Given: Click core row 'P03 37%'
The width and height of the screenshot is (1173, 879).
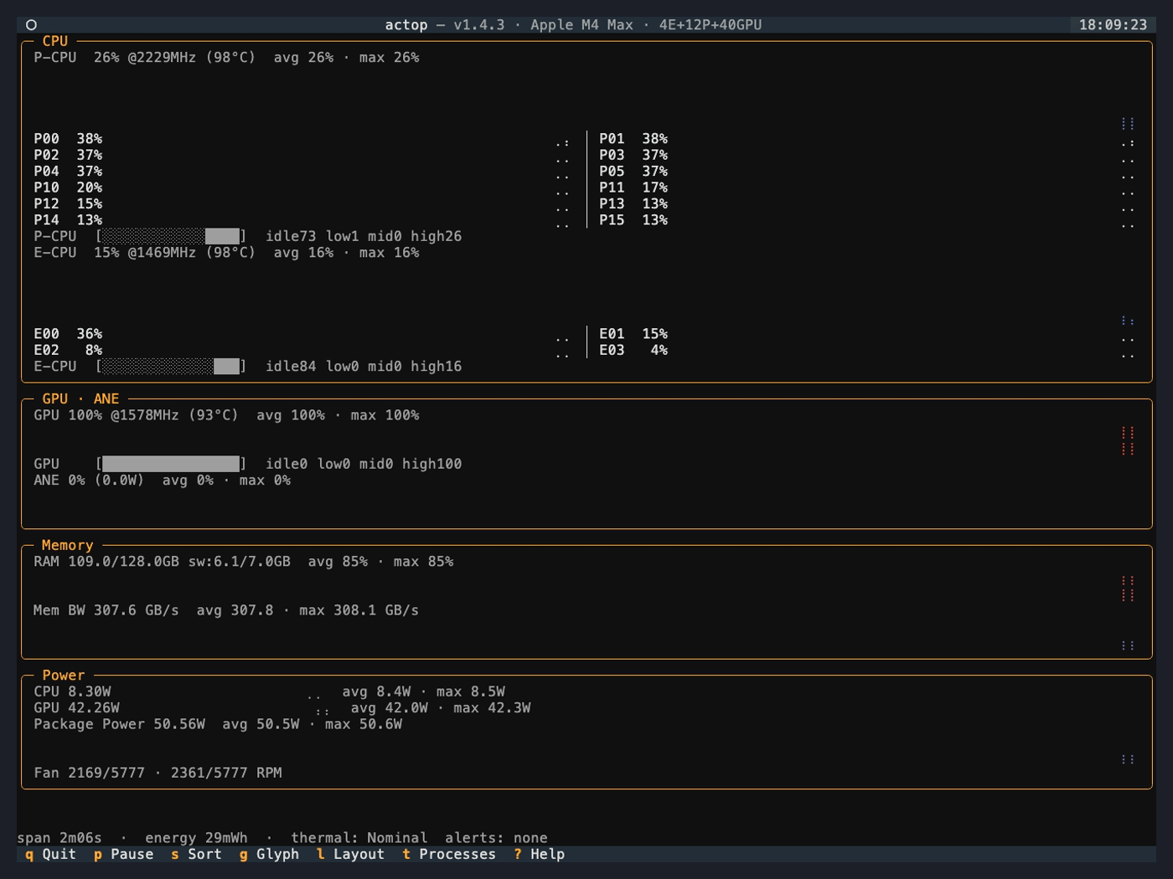Looking at the screenshot, I should coord(633,155).
